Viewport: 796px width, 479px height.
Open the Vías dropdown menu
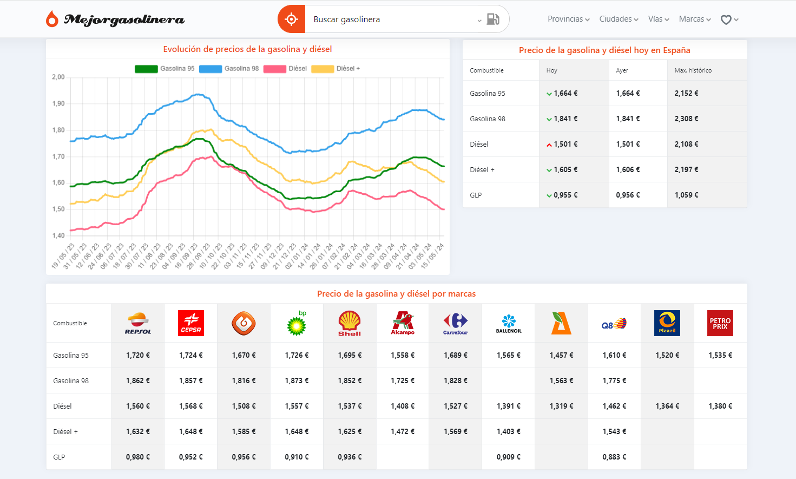pyautogui.click(x=659, y=19)
